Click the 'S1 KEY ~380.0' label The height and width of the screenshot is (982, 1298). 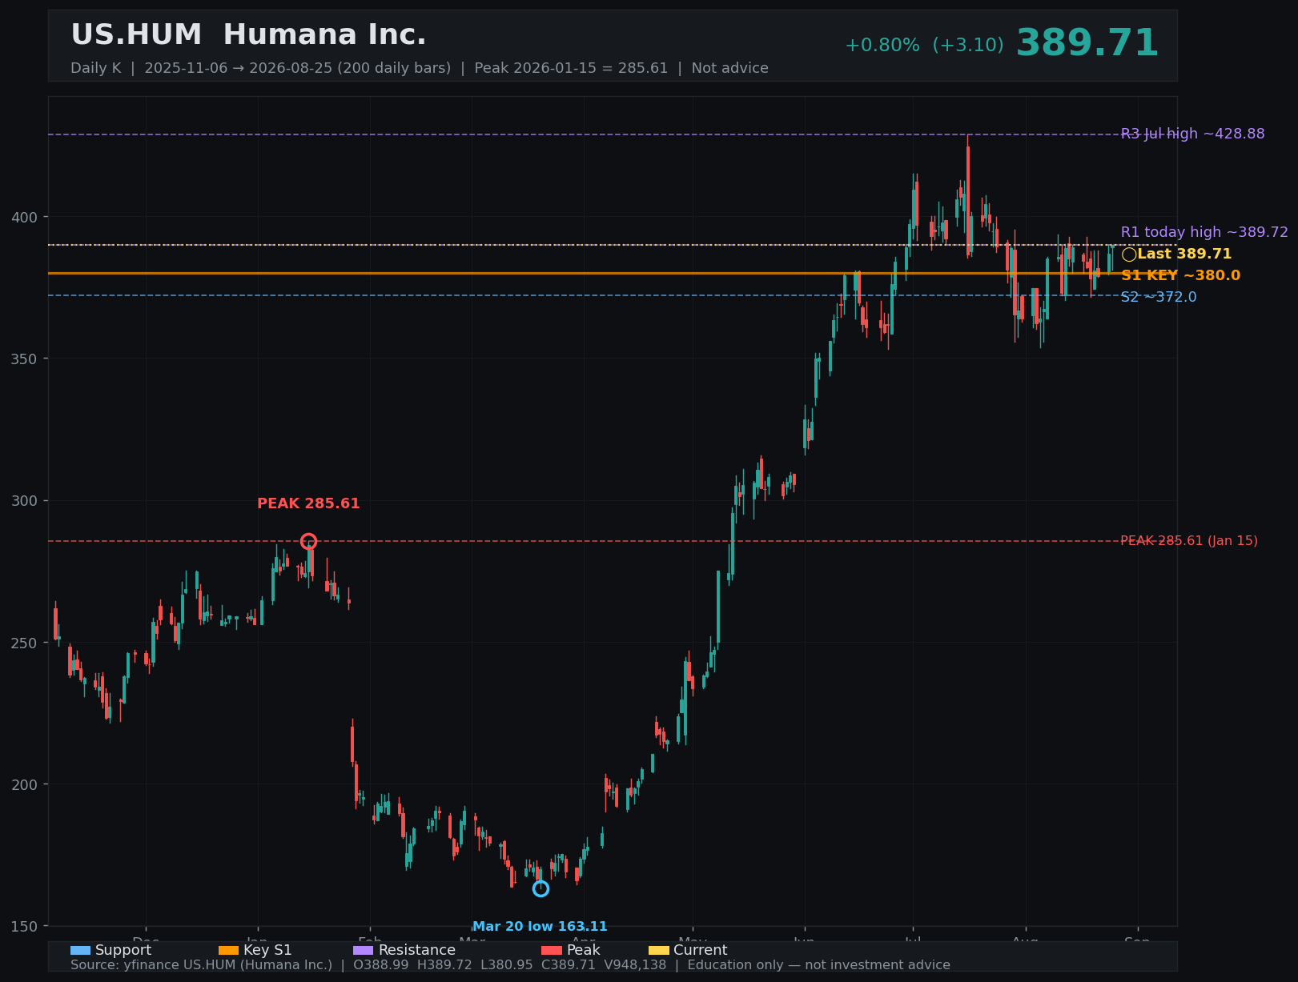coord(1180,275)
